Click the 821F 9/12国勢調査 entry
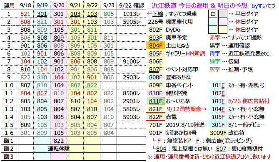 pyautogui.click(x=178, y=109)
